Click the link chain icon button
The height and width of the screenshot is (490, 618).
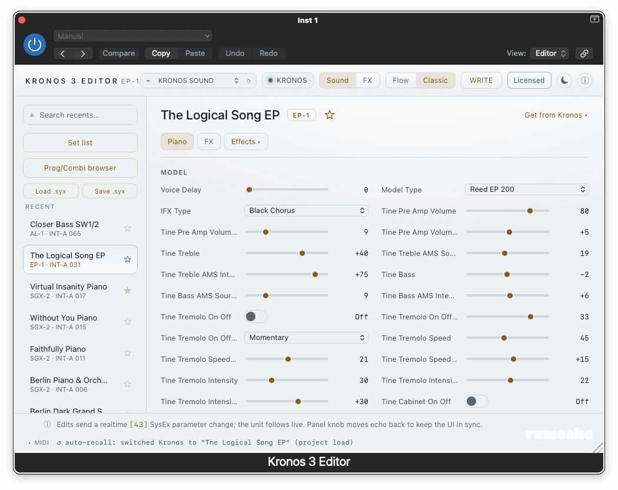(584, 54)
